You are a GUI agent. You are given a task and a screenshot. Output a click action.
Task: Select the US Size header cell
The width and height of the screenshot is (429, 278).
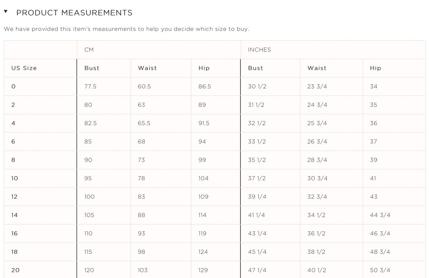pos(24,68)
